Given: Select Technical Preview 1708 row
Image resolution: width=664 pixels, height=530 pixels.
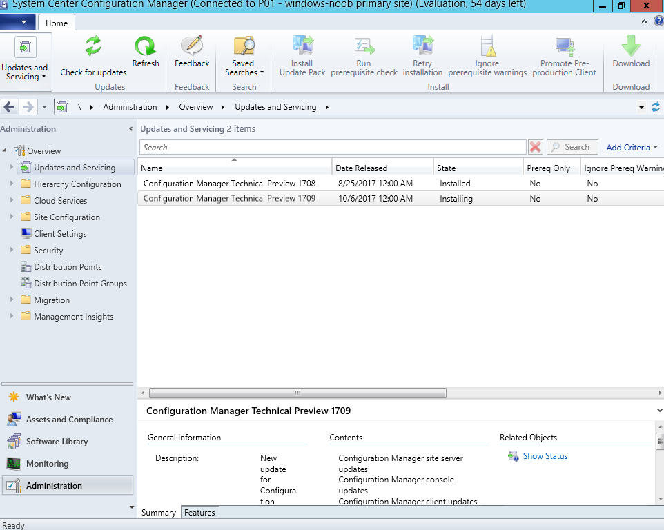Looking at the screenshot, I should 400,184.
